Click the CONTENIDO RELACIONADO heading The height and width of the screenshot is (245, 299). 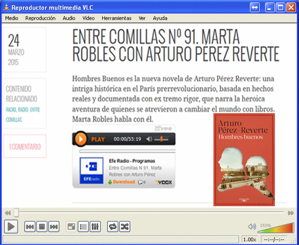[21, 94]
